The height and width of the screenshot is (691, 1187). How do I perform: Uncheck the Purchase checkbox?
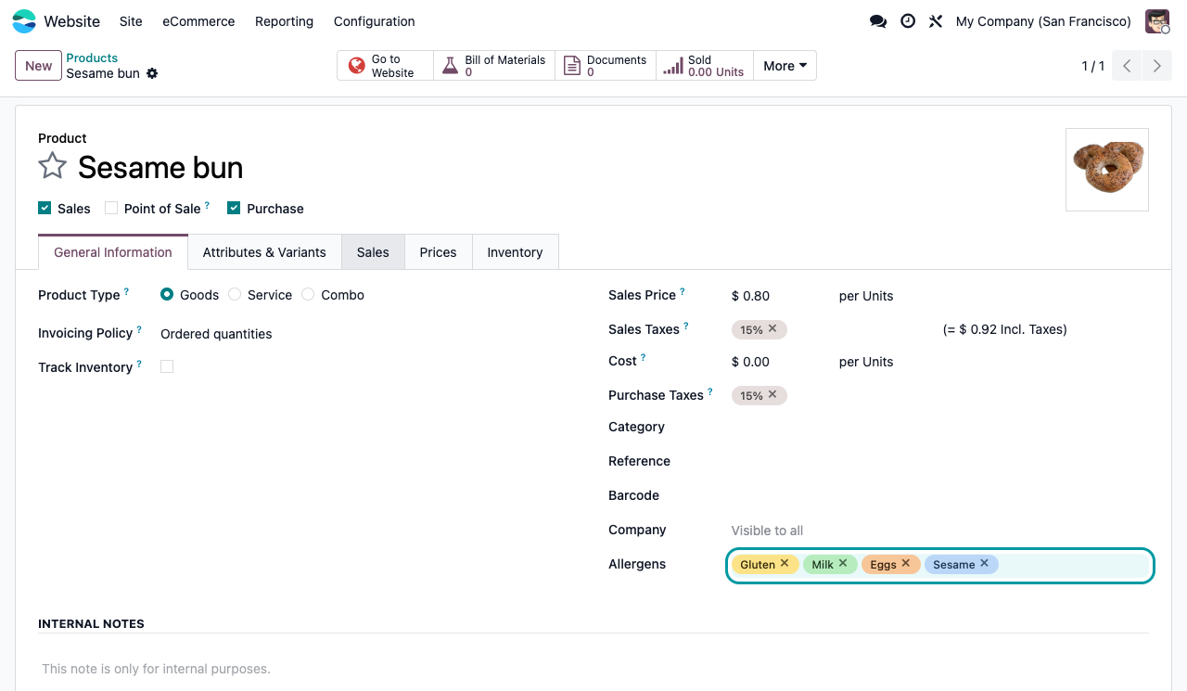234,208
